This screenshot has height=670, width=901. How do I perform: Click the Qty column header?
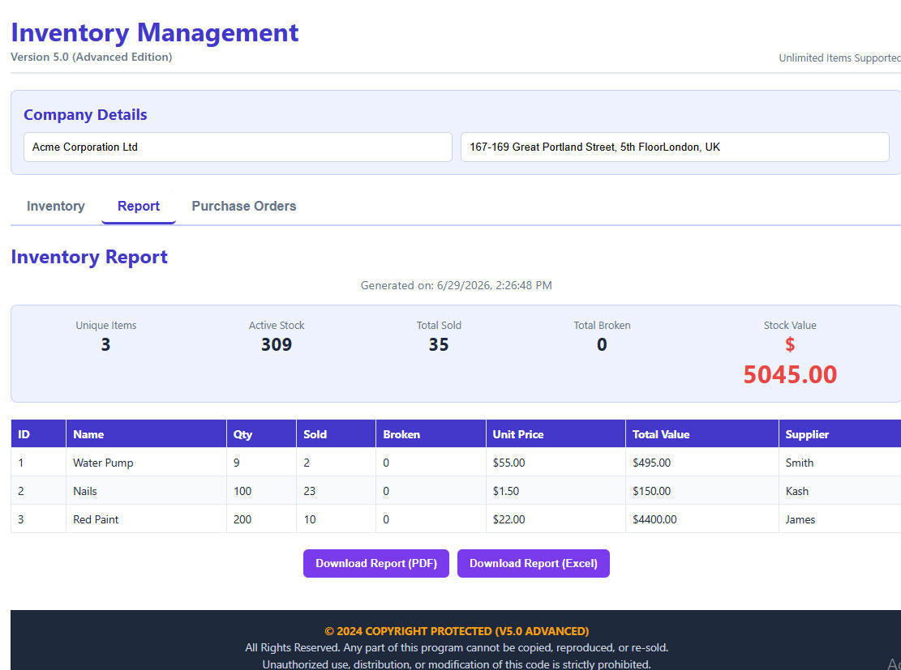point(261,434)
